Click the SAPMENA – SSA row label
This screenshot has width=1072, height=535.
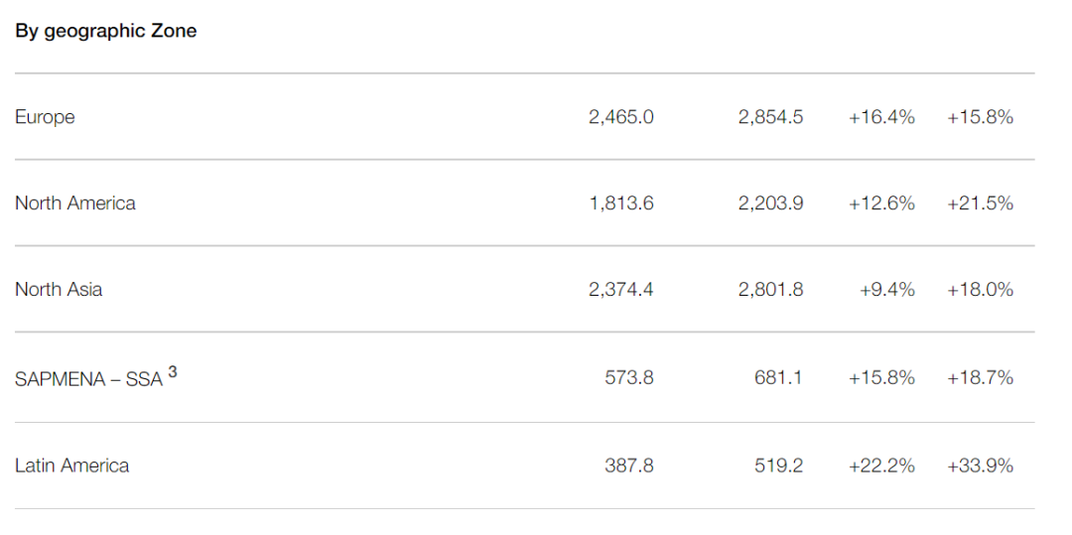coord(88,379)
